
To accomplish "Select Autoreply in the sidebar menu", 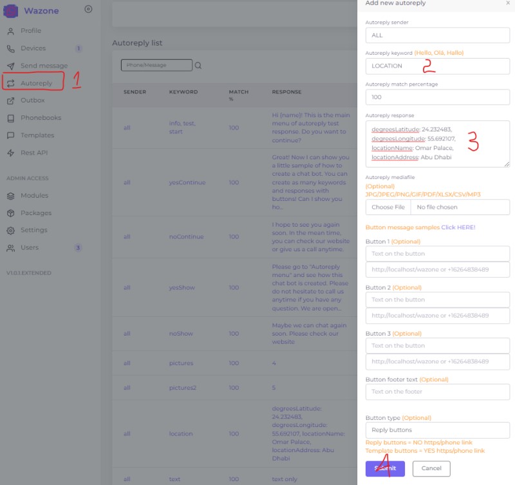I will tap(36, 83).
